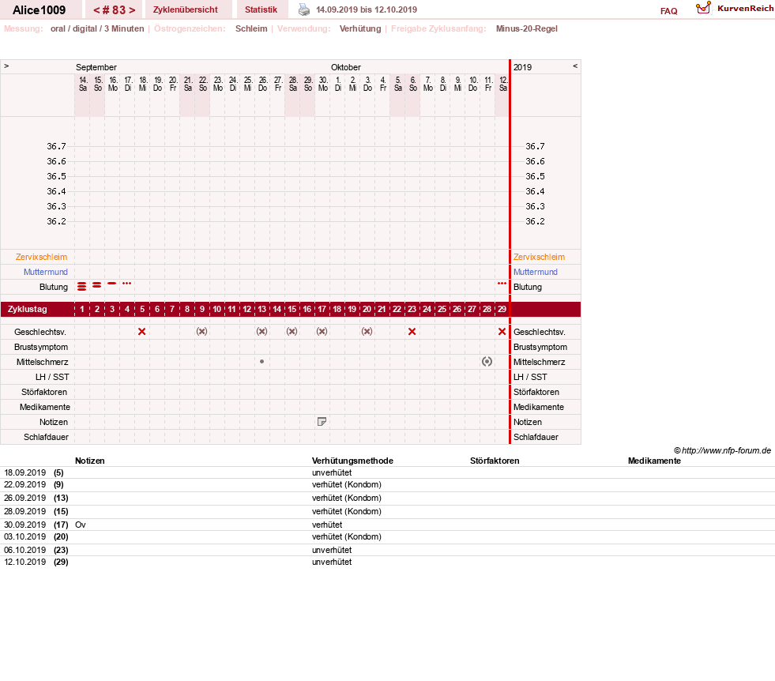This screenshot has height=681, width=775.
Task: Open the FAQ link
Action: (668, 11)
